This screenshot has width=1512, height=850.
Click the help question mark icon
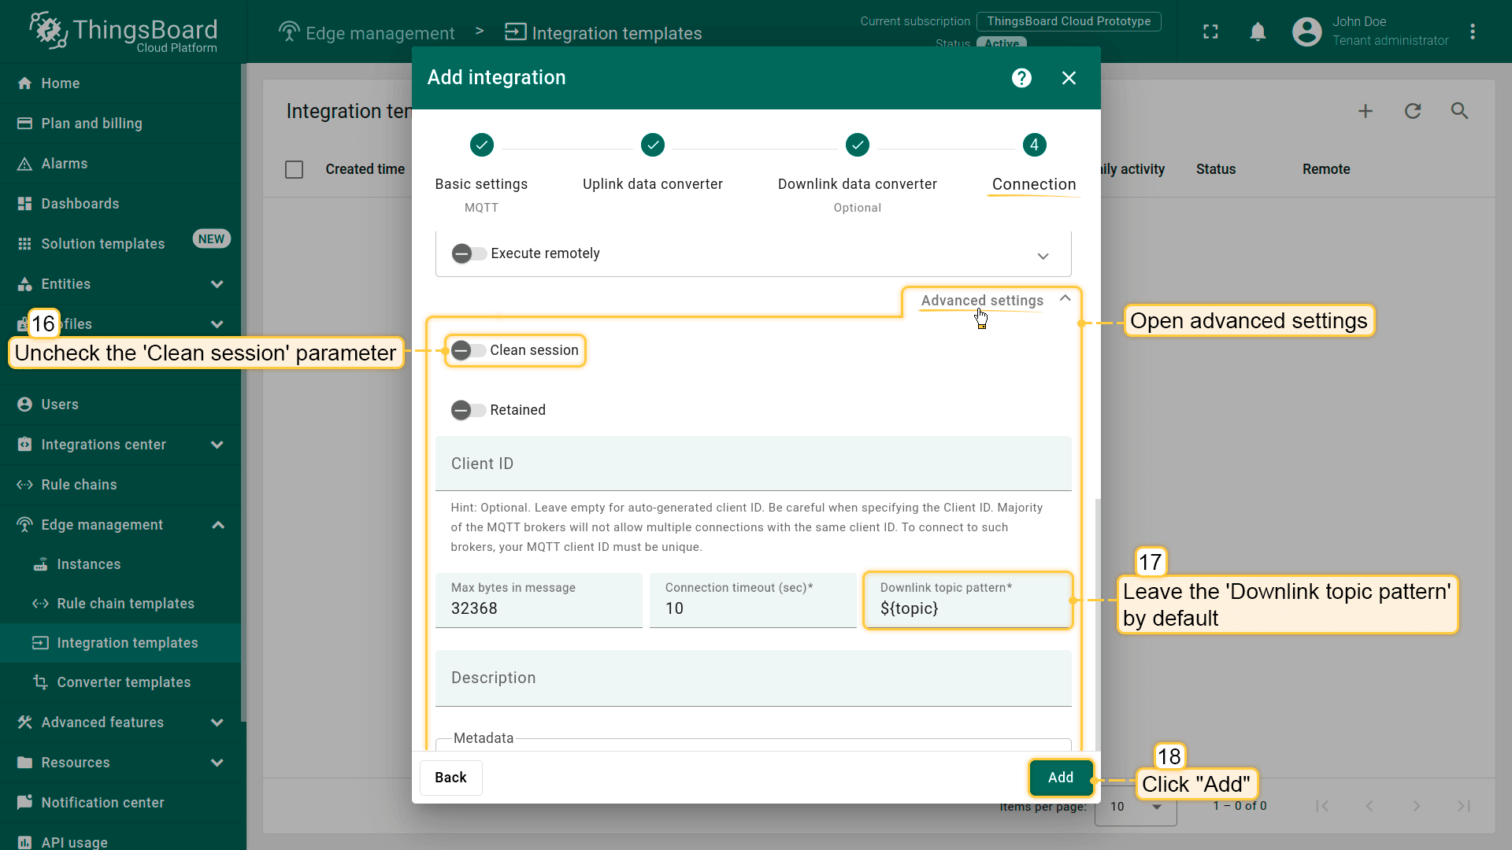(1021, 78)
